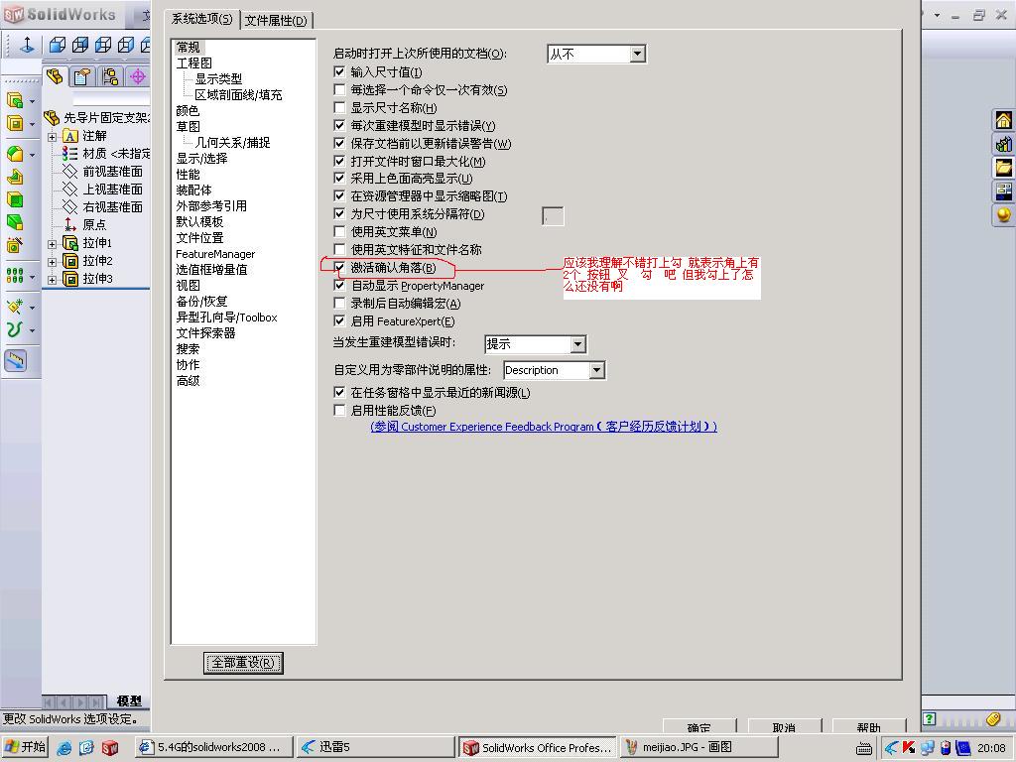
Task: Open the Linear Pattern flyout arrow
Action: [32, 277]
